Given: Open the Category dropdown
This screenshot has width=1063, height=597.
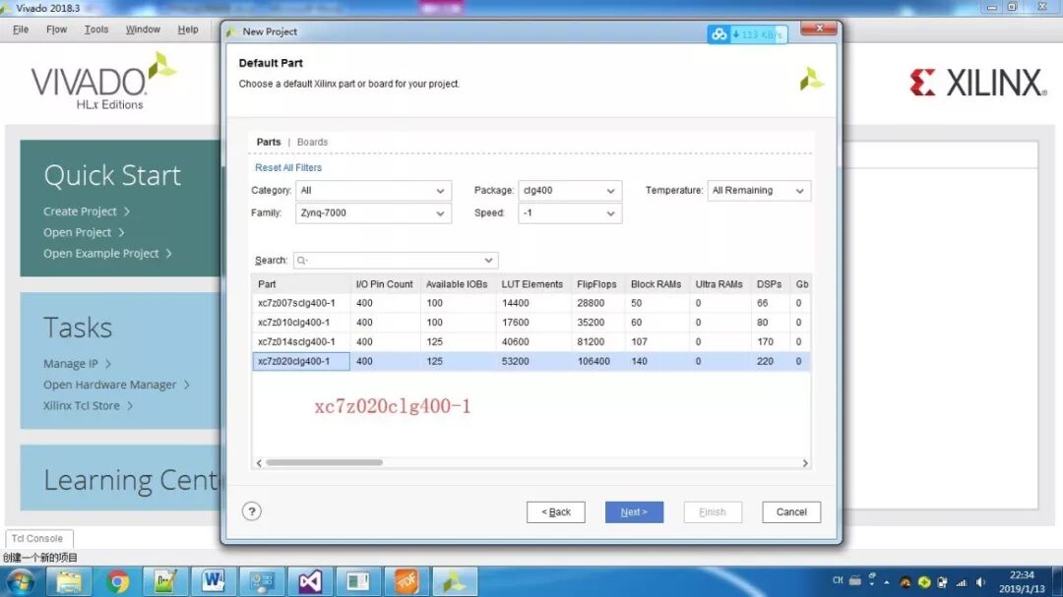Looking at the screenshot, I should pyautogui.click(x=373, y=191).
